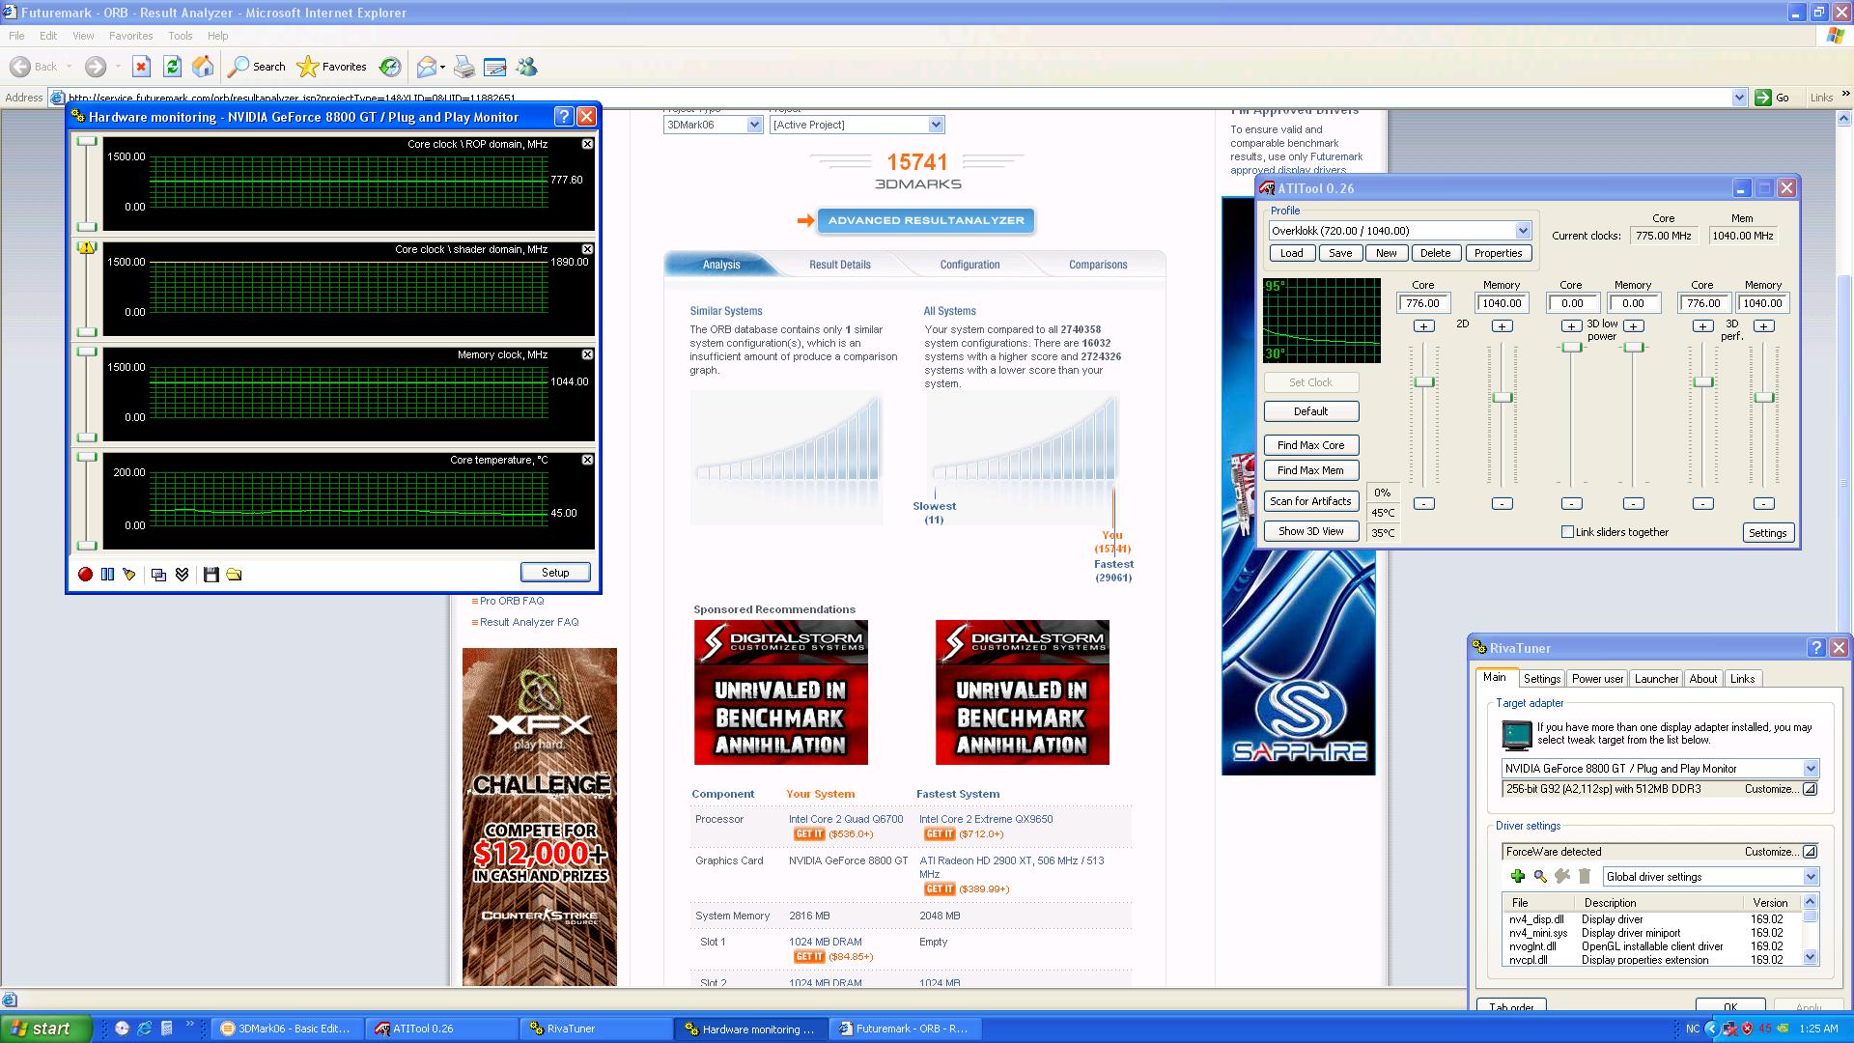This screenshot has height=1043, width=1854.
Task: Start logging with the red record button
Action: coord(85,575)
